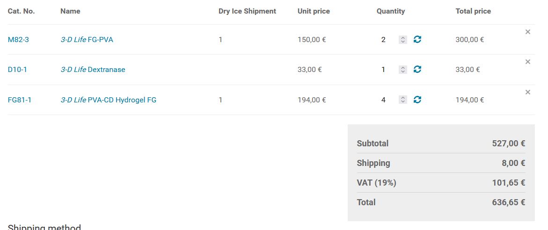Open the D10-1 catalog number link
The width and height of the screenshot is (548, 230).
(17, 70)
